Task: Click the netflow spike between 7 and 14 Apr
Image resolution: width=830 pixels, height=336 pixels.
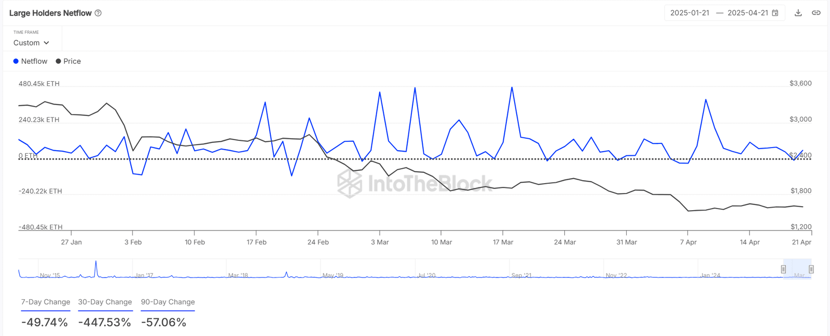Action: (706, 99)
